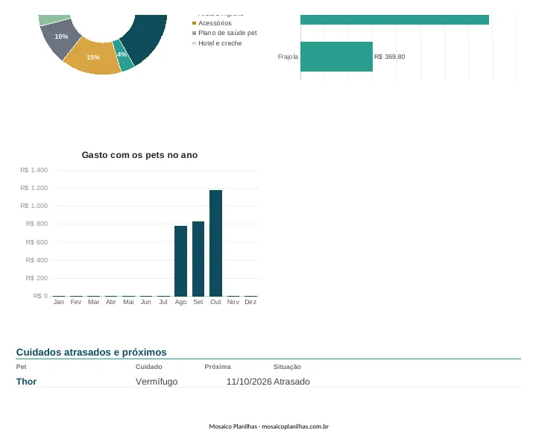Select the 'Atrasado' status cell
The image size is (536, 445).
click(x=291, y=382)
